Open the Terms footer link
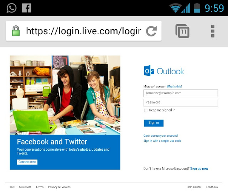 40,187
